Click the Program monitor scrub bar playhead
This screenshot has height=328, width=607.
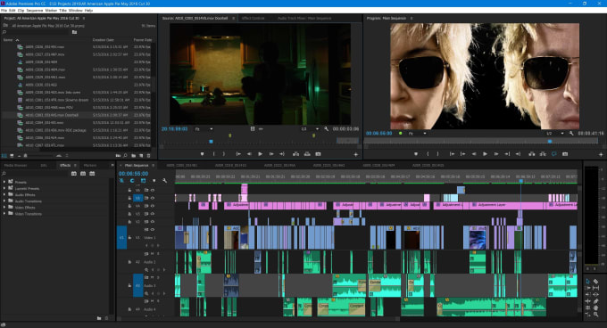coord(550,142)
